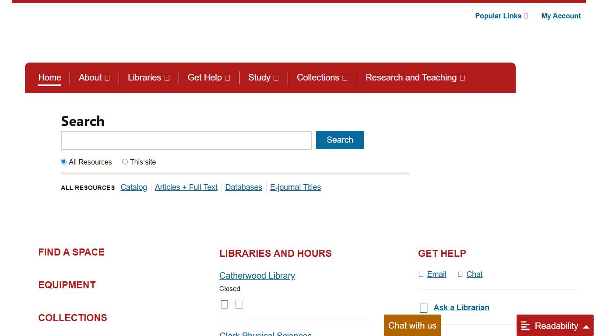
Task: Select Home in the navigation bar
Action: tap(49, 77)
